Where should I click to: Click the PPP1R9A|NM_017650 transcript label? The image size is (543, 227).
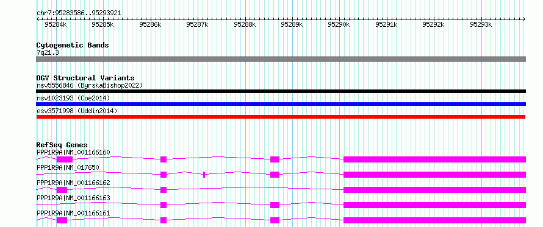click(x=68, y=167)
